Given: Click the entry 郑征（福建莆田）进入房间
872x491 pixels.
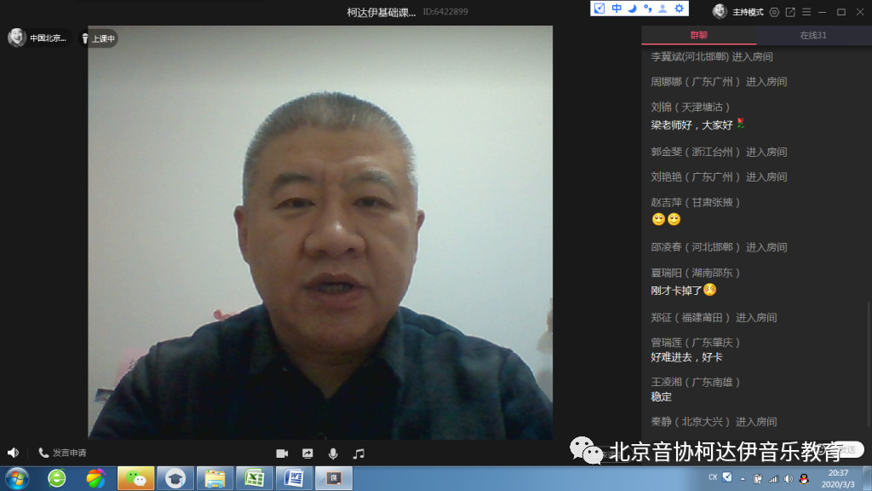Looking at the screenshot, I should pos(714,318).
